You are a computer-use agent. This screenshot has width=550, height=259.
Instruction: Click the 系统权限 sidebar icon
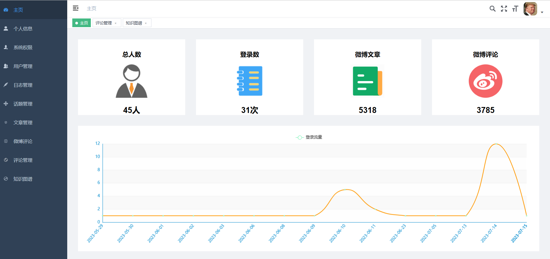click(x=6, y=47)
